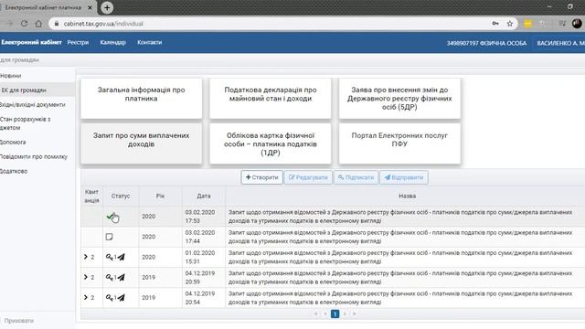Screen dimensions: 585x329
Task: Click the signed key icon in 01.02.2020 row
Action: click(x=109, y=257)
